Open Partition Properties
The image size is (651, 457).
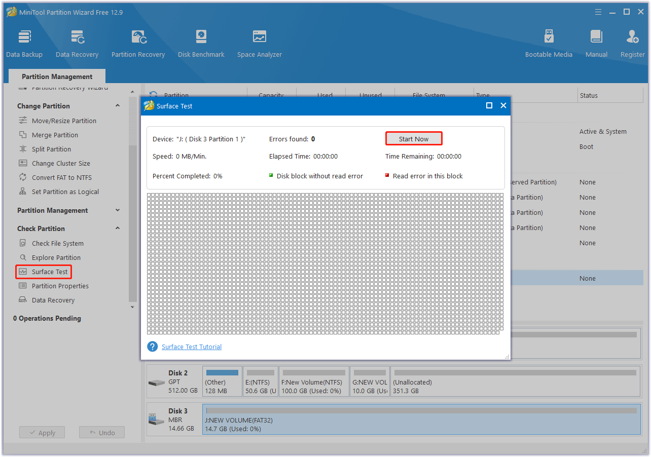[60, 286]
